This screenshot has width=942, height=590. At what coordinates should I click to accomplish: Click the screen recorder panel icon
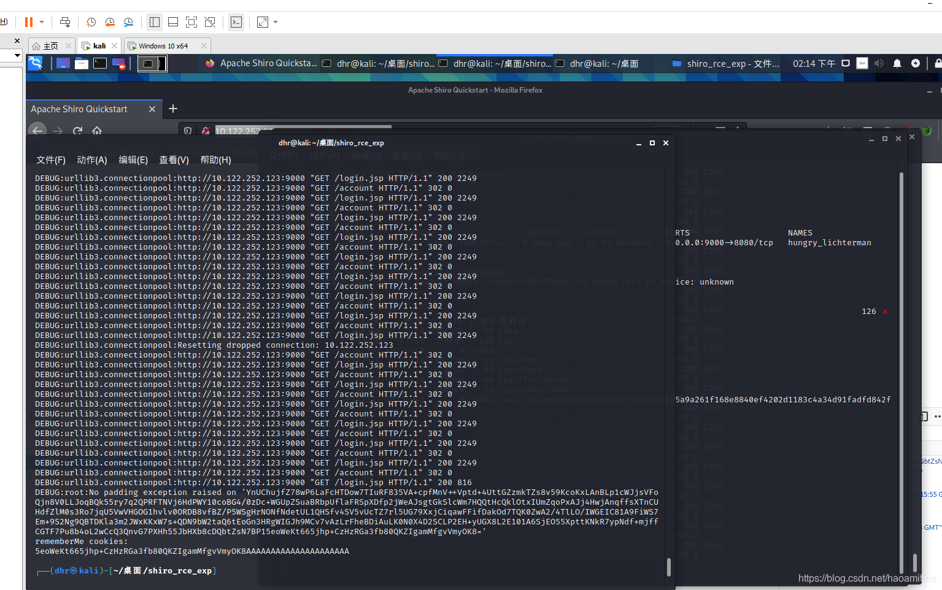[119, 63]
